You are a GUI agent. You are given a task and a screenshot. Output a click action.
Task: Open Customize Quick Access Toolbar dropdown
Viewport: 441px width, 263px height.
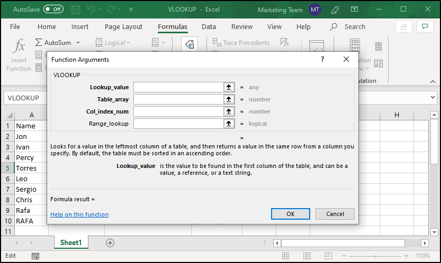pyautogui.click(x=131, y=10)
